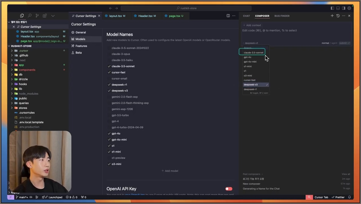361x204 pixels.
Task: Open composer panel more options ellipsis
Action: pyautogui.click(x=344, y=16)
